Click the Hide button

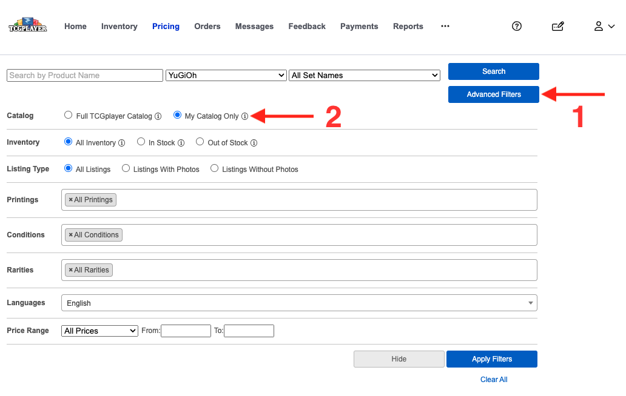399,359
